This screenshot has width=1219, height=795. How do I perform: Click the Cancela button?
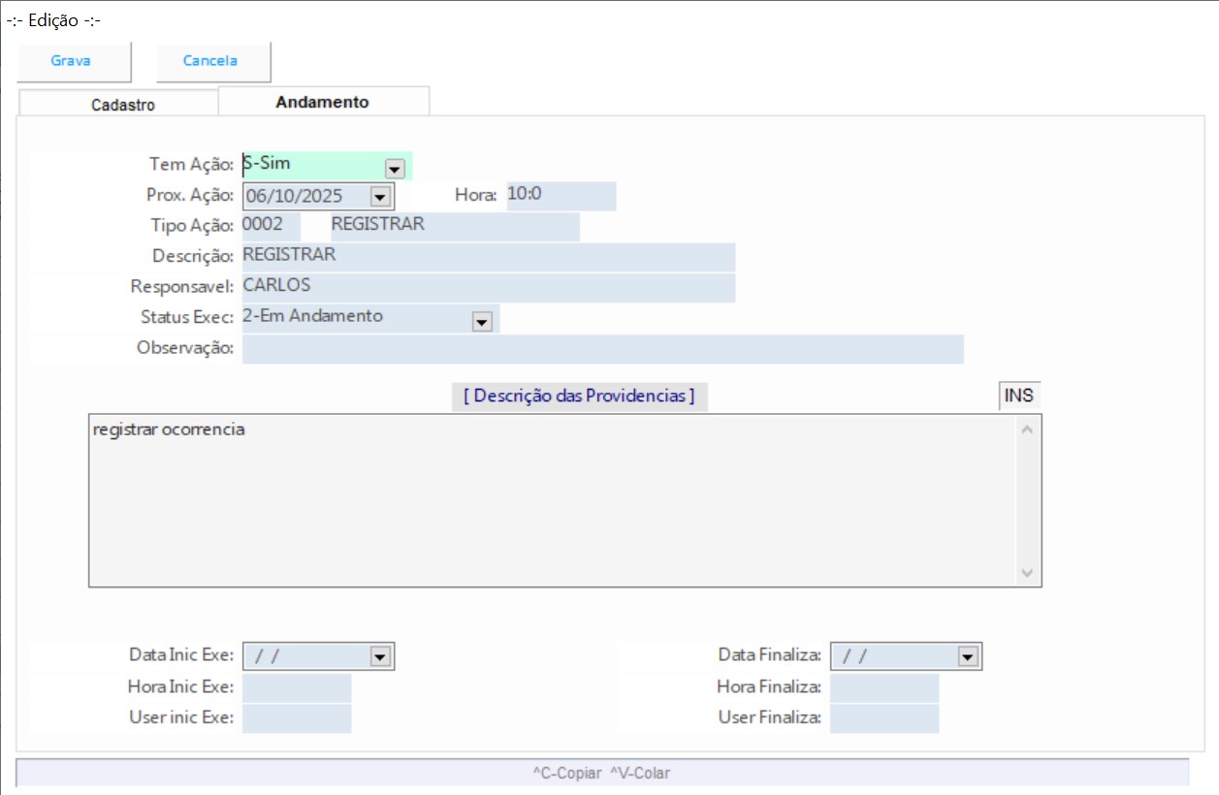pyautogui.click(x=211, y=61)
